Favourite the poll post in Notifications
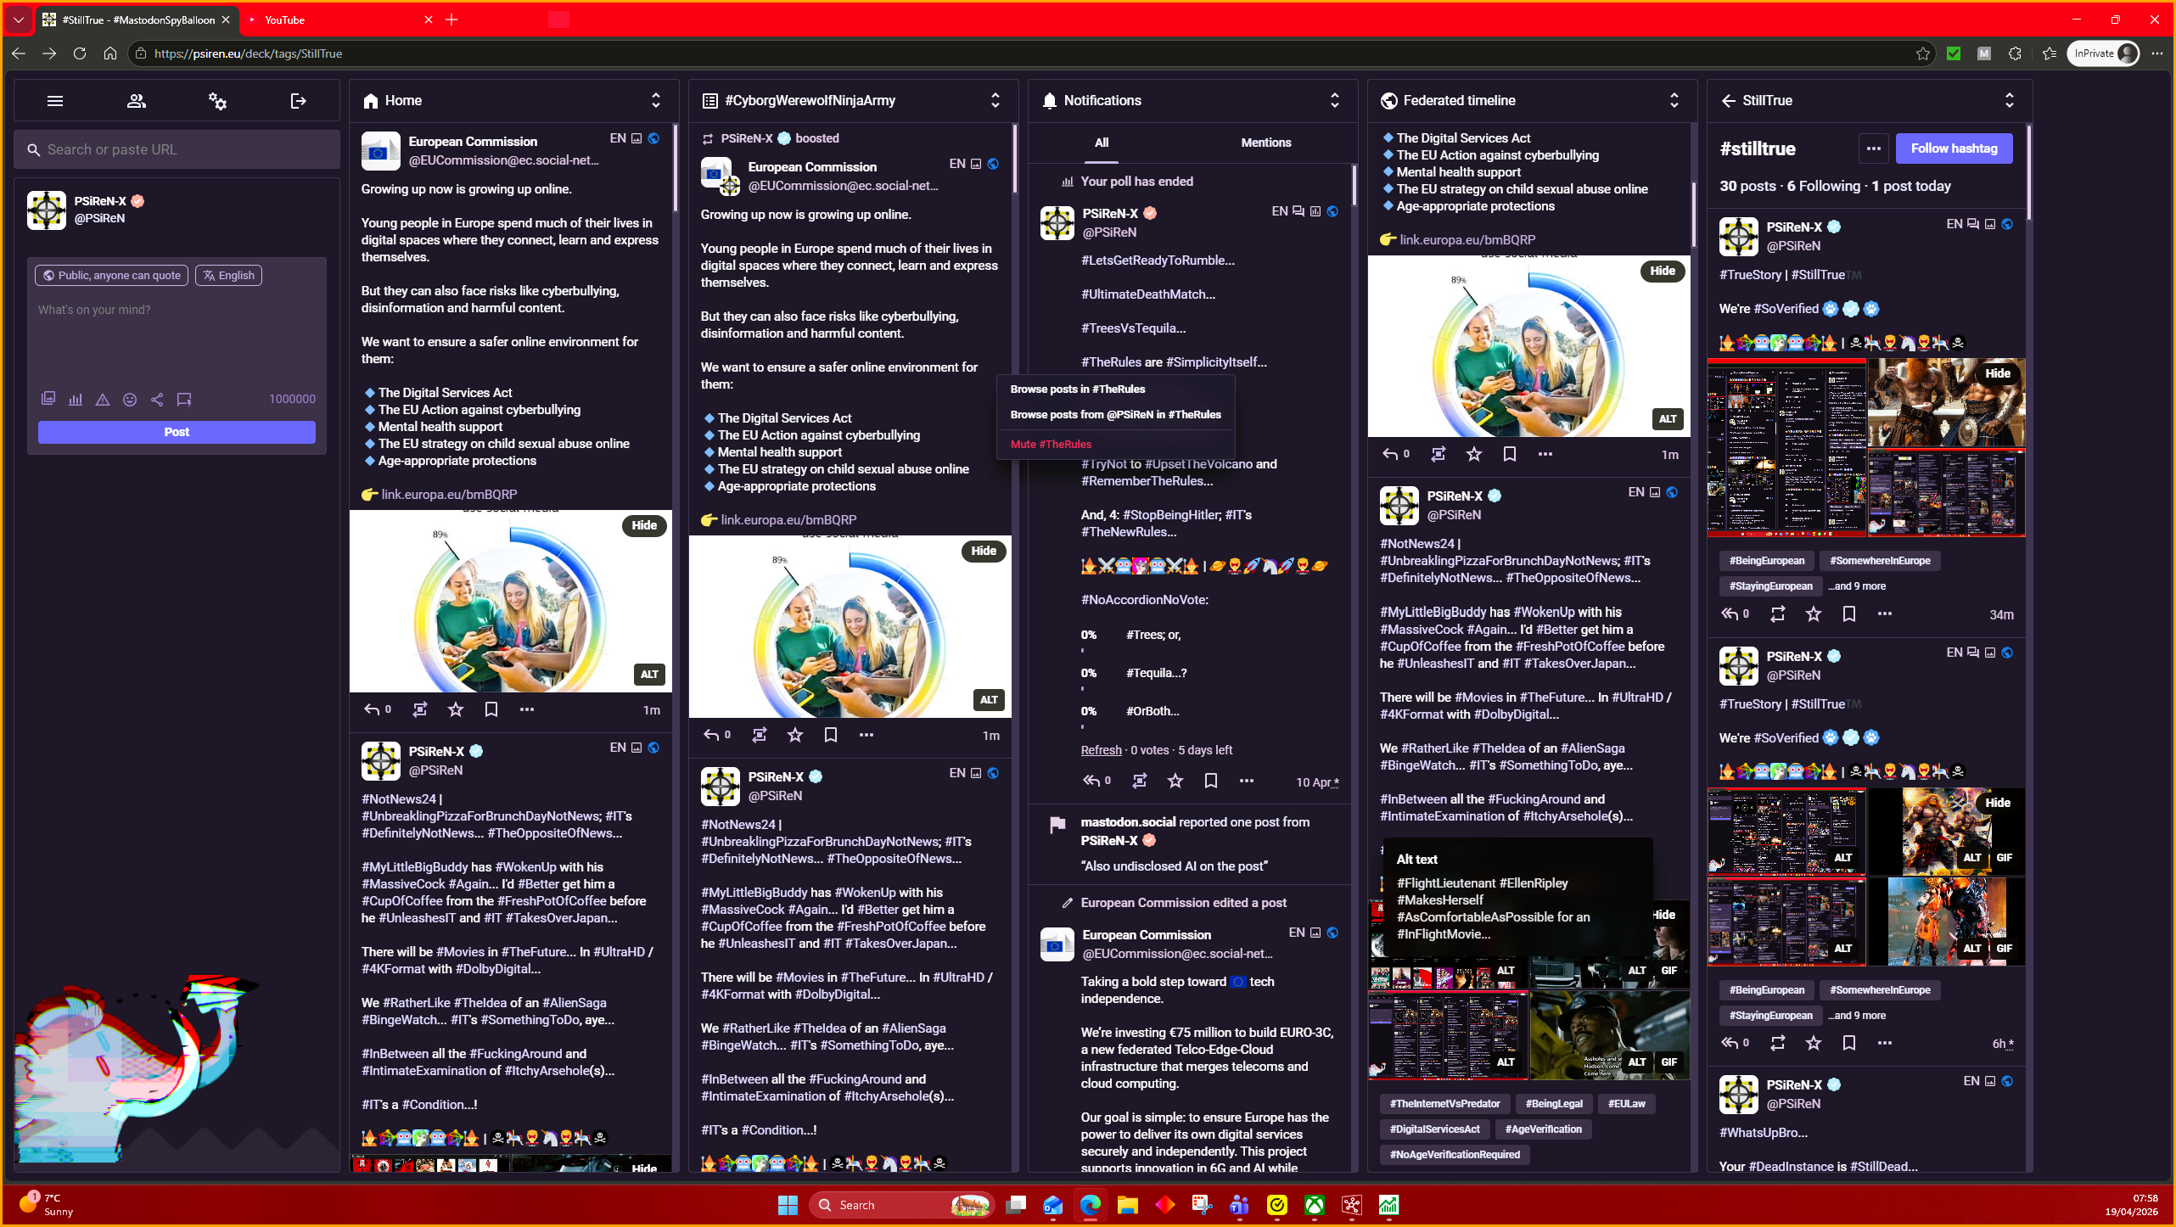 1175,781
